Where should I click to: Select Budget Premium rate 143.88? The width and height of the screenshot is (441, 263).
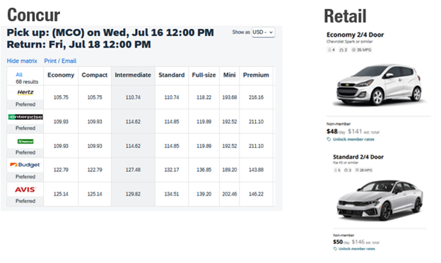click(x=256, y=170)
